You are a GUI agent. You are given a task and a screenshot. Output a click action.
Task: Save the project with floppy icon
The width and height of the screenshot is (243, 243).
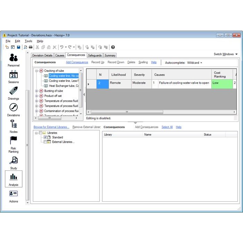[18, 47]
